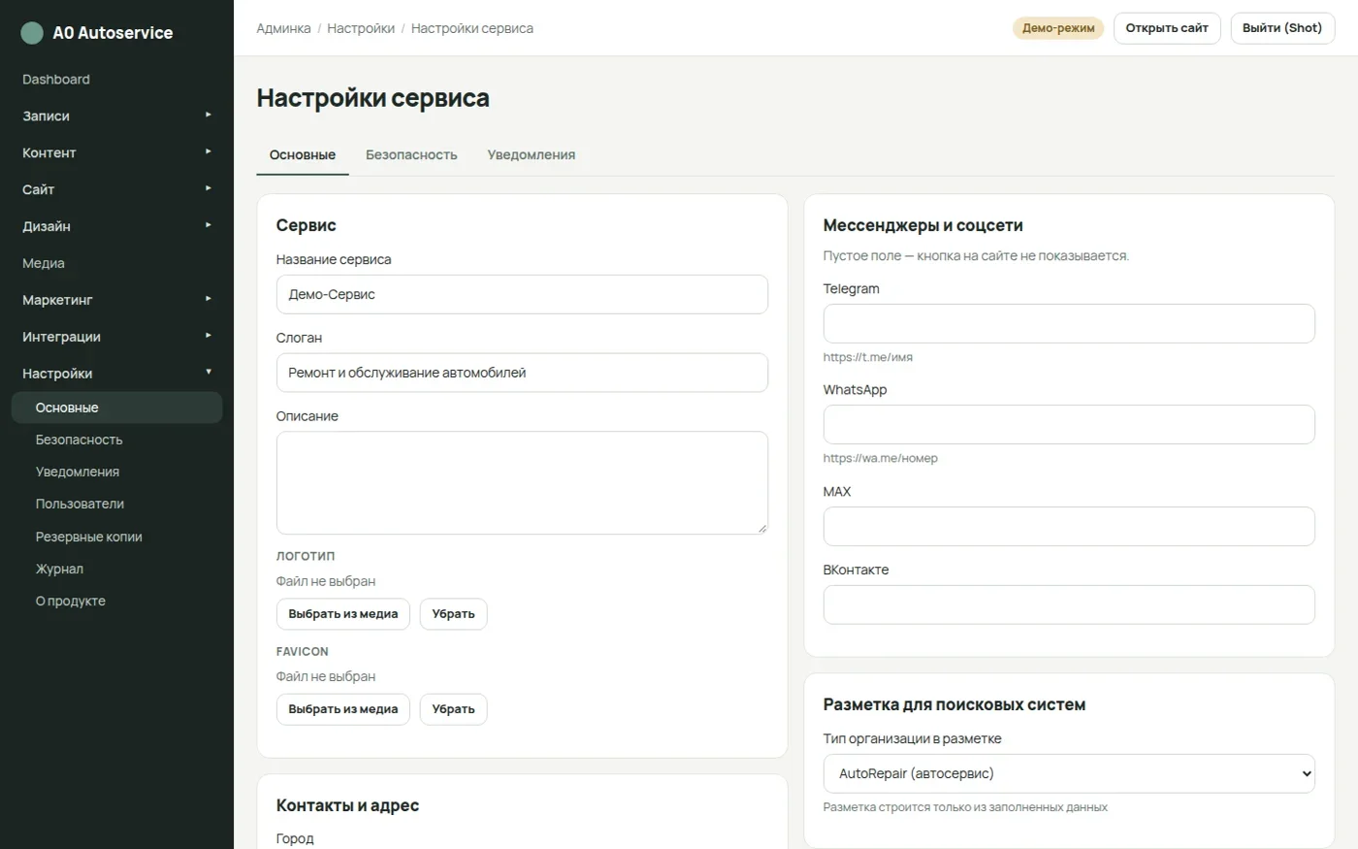Open Медиа in the sidebar
This screenshot has height=849, width=1358.
(x=116, y=263)
